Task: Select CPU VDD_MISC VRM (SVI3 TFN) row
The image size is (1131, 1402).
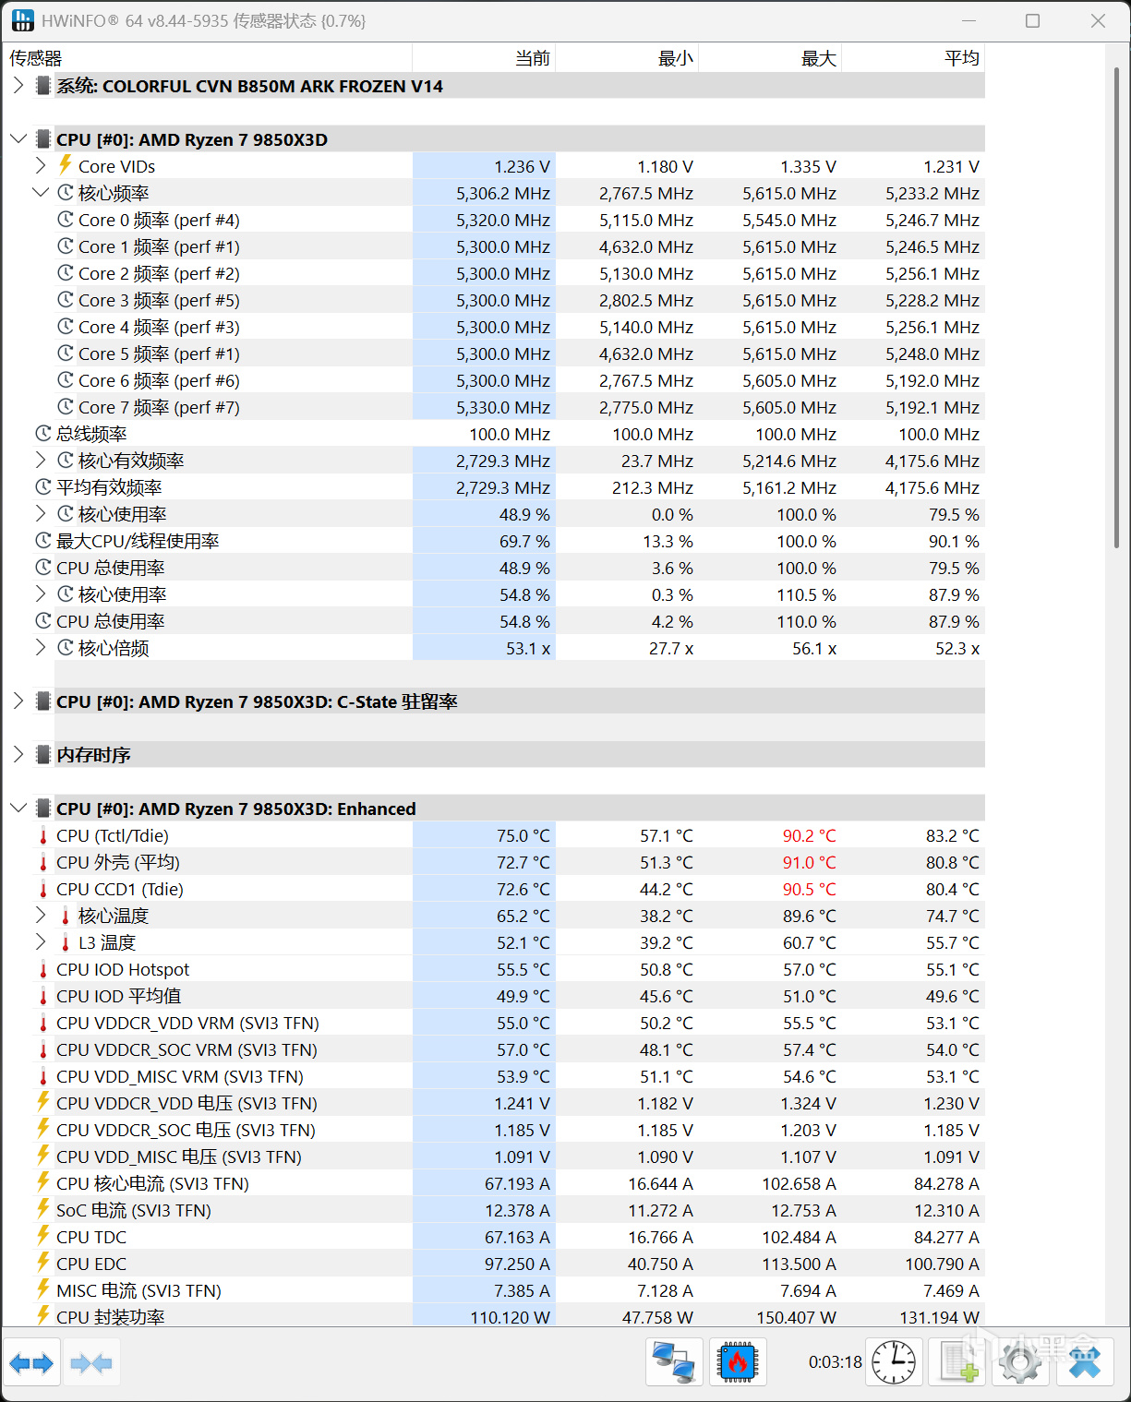Action: [x=494, y=1076]
